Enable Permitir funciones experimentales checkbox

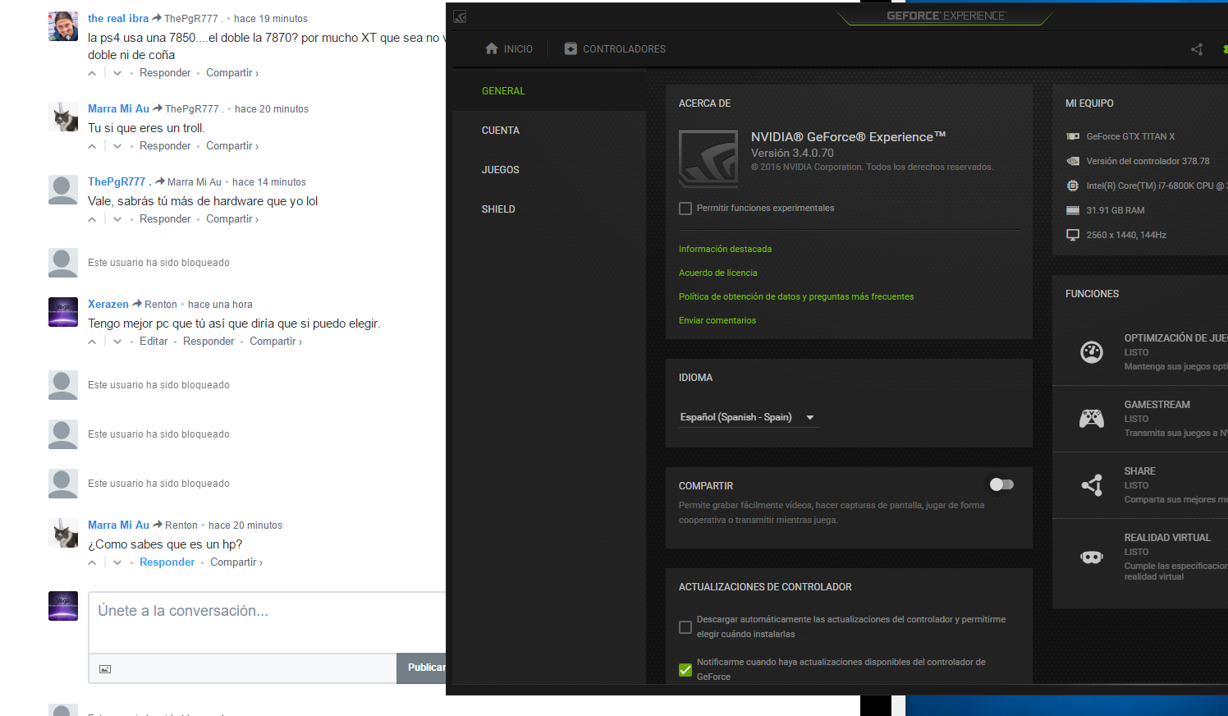pyautogui.click(x=685, y=209)
